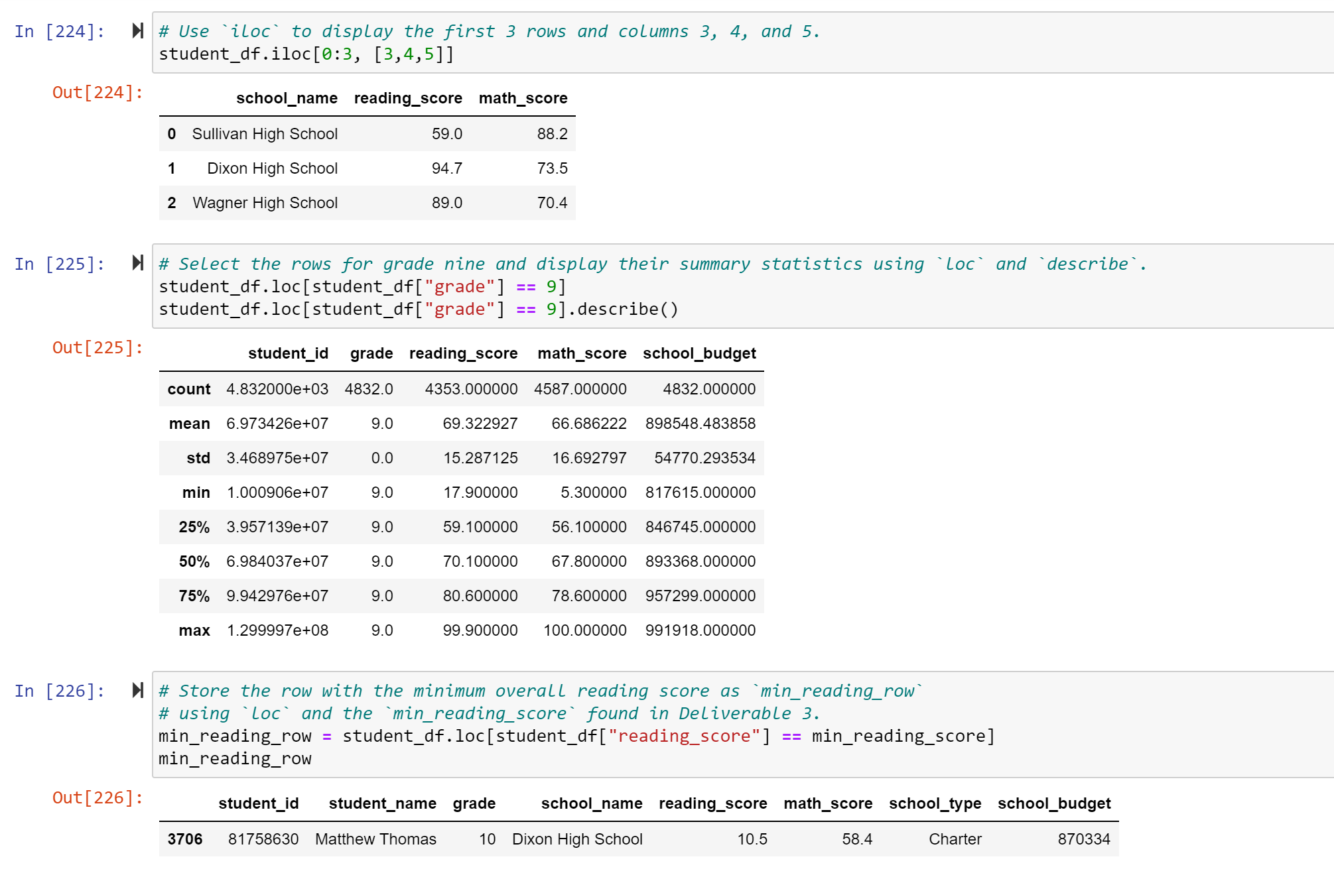Click the 58.4 math score cell in Out[226]
The height and width of the screenshot is (875, 1334).
857,839
